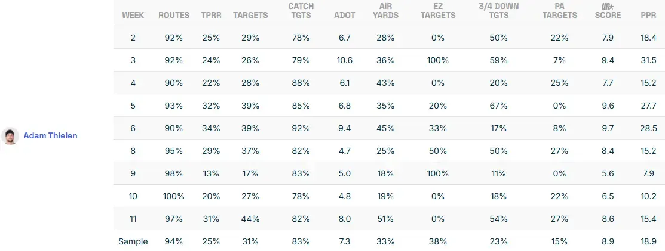The height and width of the screenshot is (251, 665).
Task: Click the 100% routes cell in week 10
Action: pyautogui.click(x=174, y=196)
